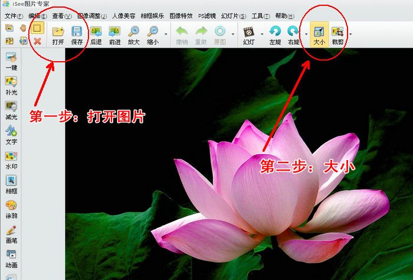Open the 涂鸦 doodle palette tool
The height and width of the screenshot is (280, 413).
point(11,209)
